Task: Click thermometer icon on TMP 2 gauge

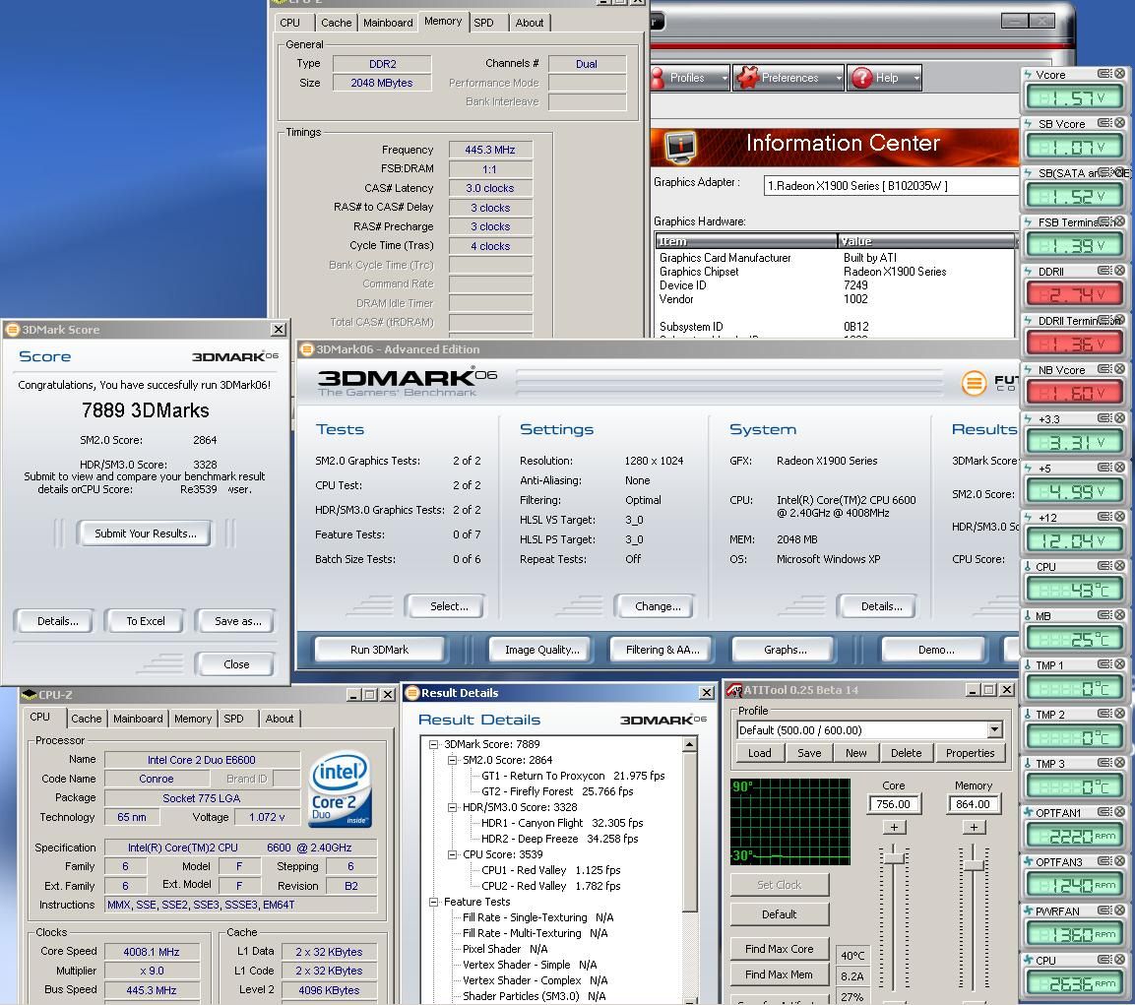Action: point(1028,714)
